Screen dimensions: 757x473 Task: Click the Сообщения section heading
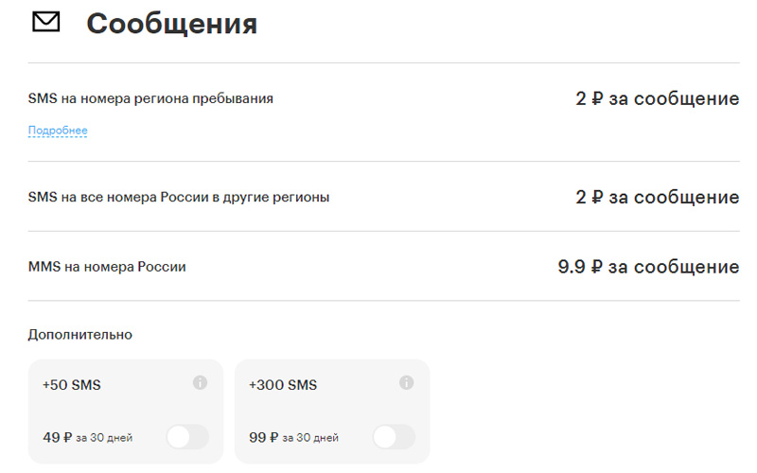tap(172, 24)
